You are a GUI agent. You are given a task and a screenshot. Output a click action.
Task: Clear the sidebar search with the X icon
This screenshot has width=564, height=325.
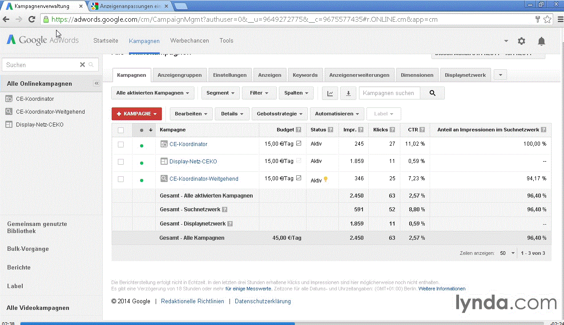pyautogui.click(x=82, y=65)
